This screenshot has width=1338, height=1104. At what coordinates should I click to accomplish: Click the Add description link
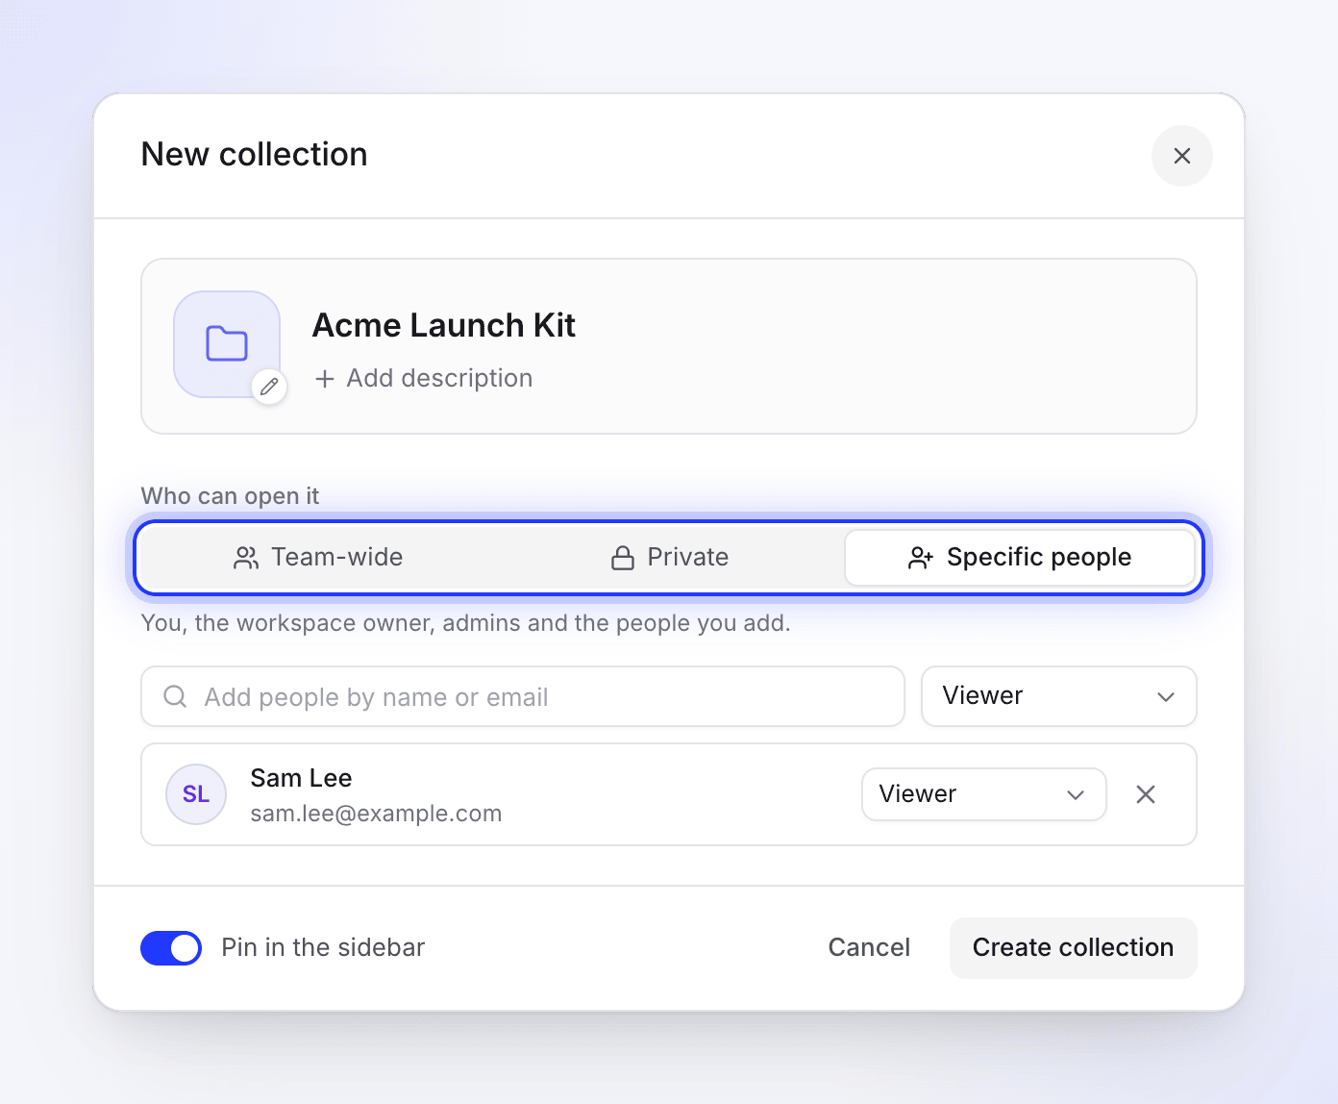coord(424,378)
